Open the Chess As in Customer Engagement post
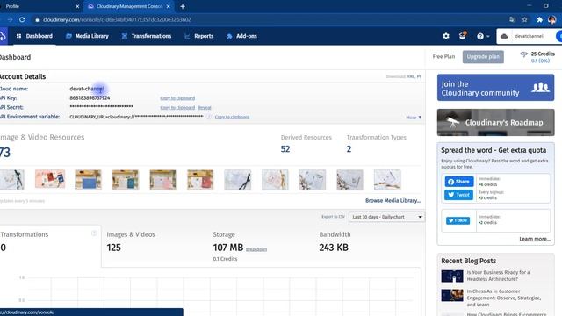The image size is (562, 316). [x=503, y=298]
